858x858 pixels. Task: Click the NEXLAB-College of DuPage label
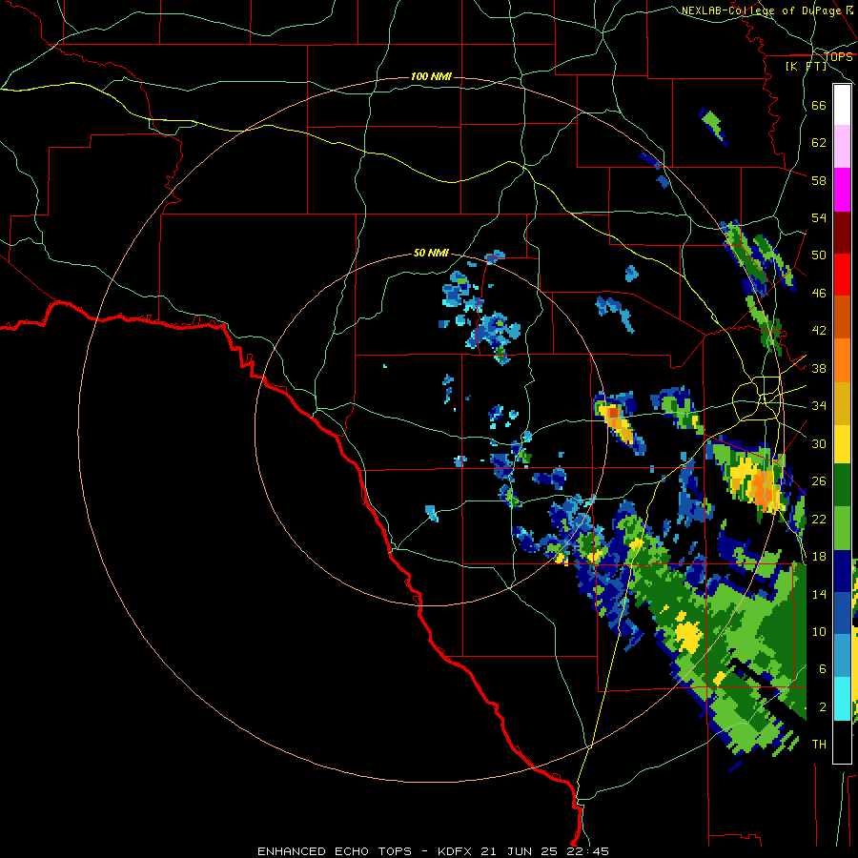pyautogui.click(x=762, y=10)
